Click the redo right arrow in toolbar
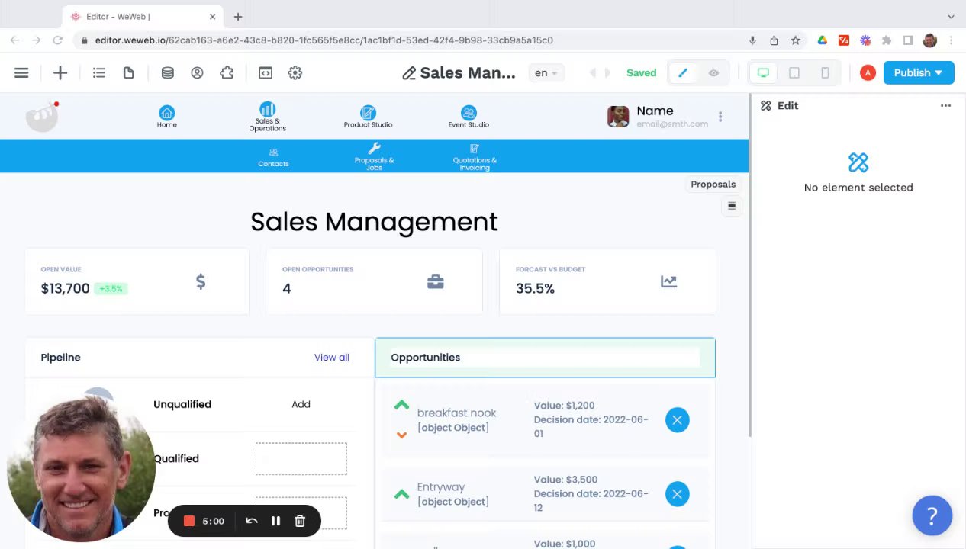Screen dimensions: 966x549 point(607,73)
